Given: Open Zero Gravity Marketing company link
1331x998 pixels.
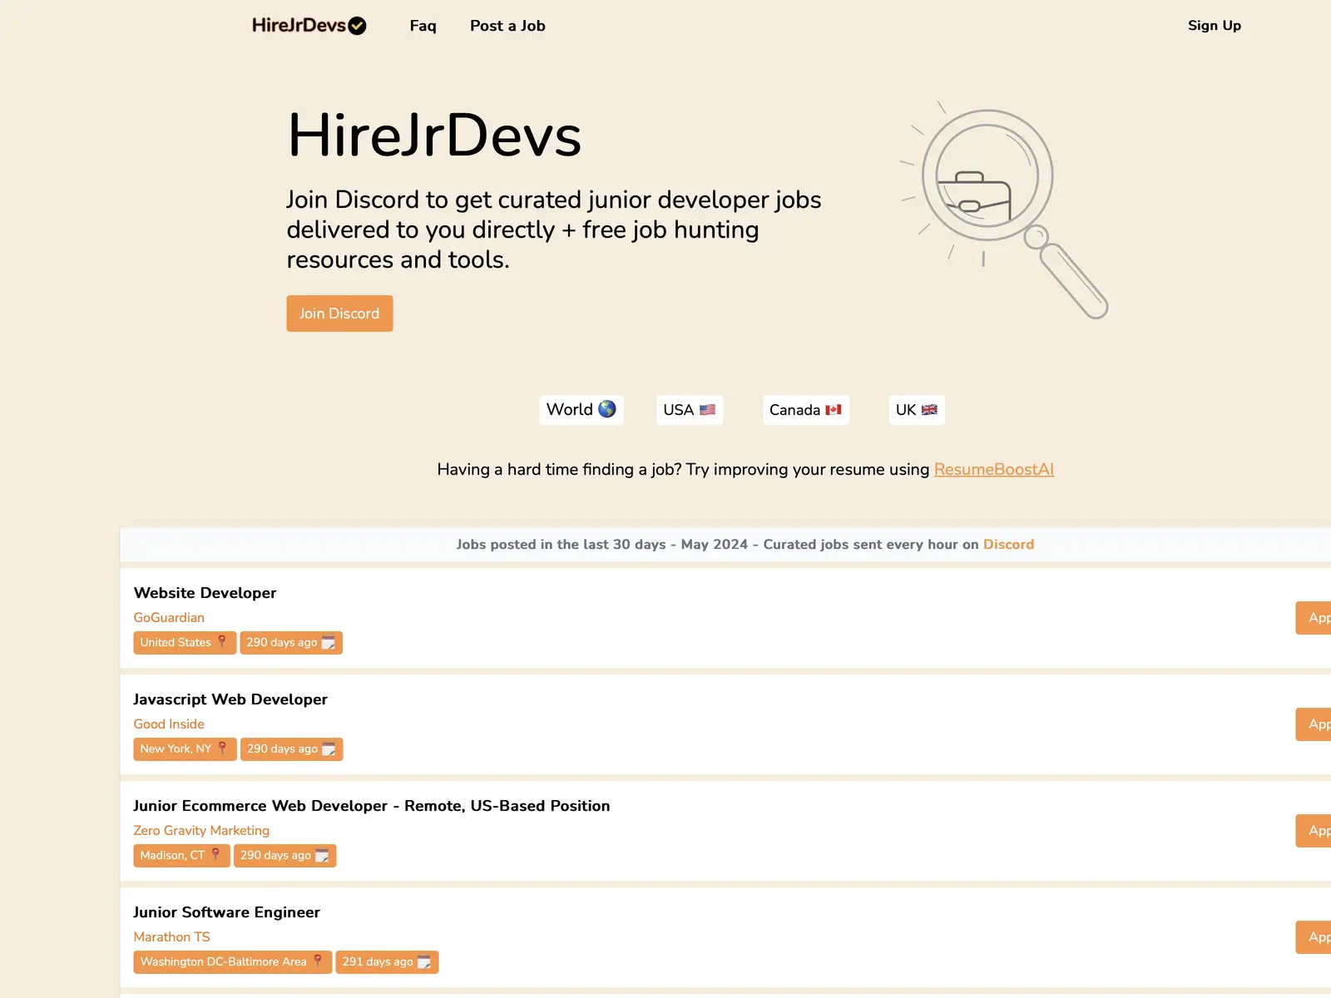Looking at the screenshot, I should (x=201, y=830).
